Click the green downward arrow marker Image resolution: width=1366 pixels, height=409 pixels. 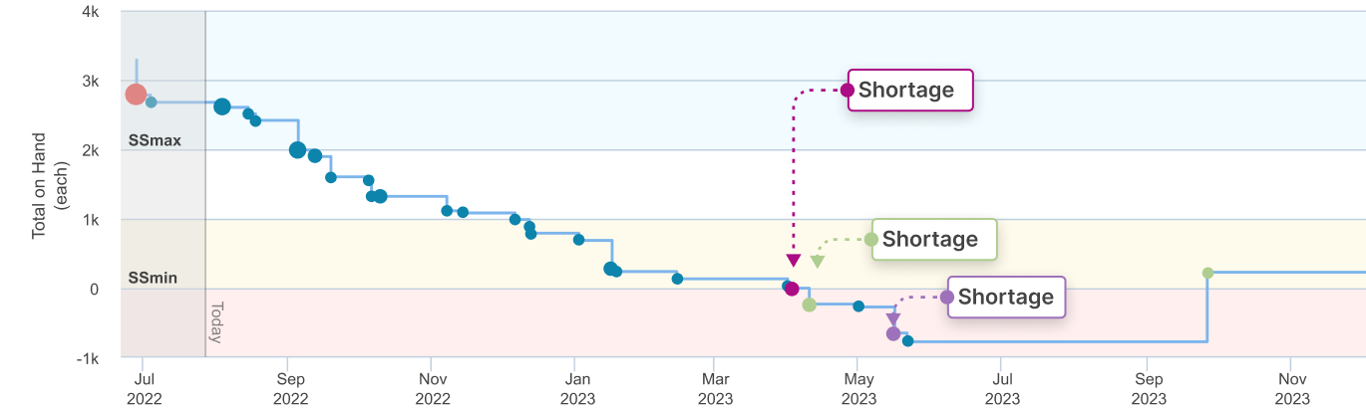(x=817, y=262)
